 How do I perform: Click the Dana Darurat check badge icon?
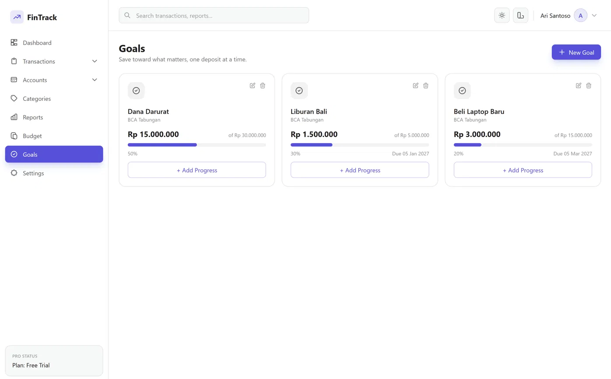[136, 90]
